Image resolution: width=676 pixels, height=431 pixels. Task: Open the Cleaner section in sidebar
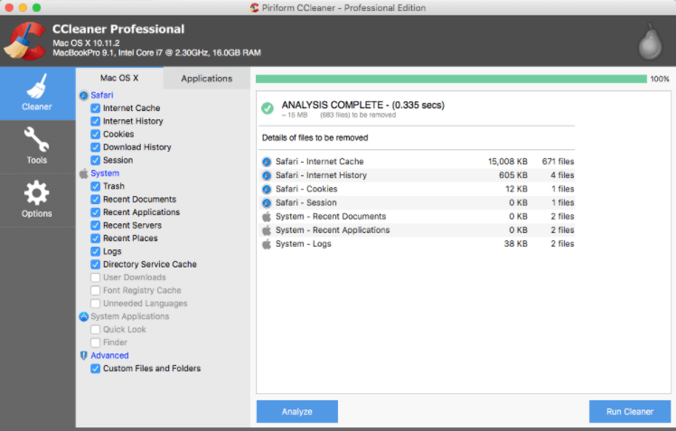pos(38,93)
